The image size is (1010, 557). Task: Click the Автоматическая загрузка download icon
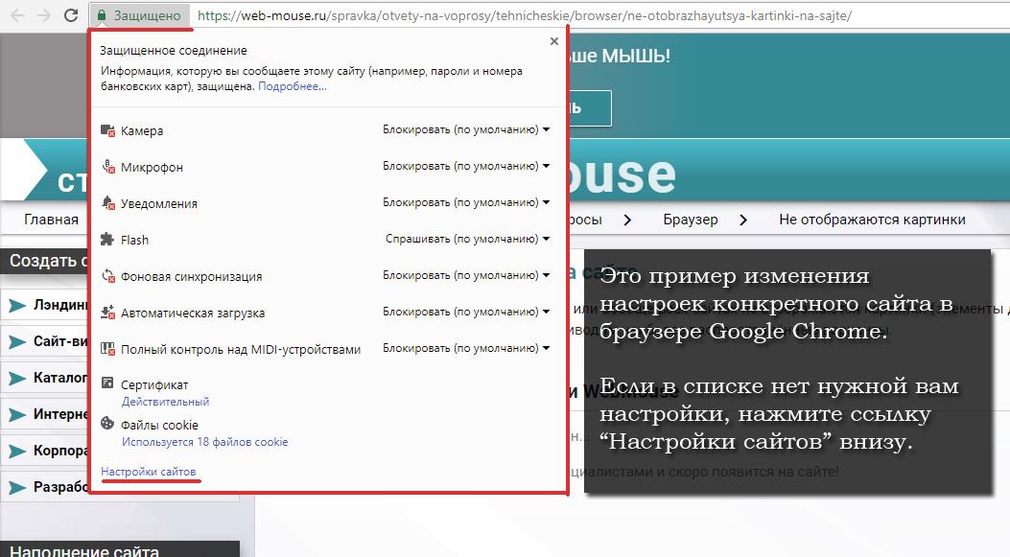[x=107, y=313]
